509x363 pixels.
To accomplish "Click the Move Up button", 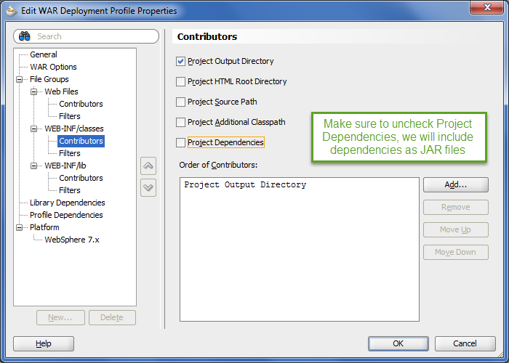I will coord(455,229).
